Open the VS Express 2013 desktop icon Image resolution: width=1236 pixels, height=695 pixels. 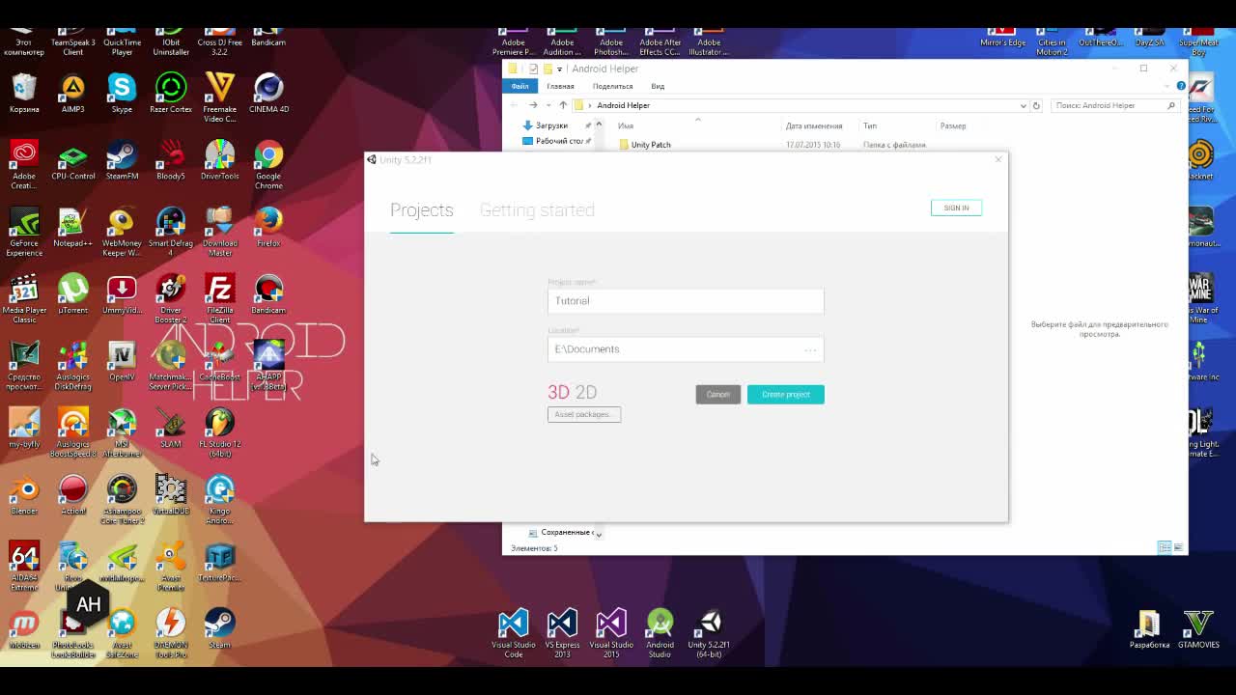[562, 633]
